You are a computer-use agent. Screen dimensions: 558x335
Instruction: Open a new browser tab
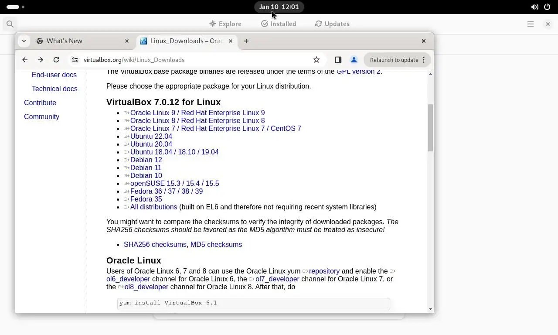[x=246, y=41]
